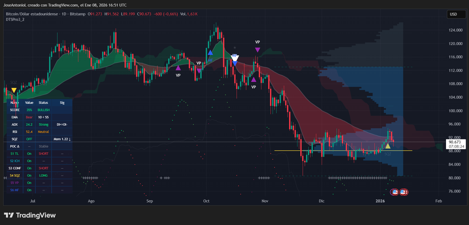Click the current price label 90.673 on the axis
The height and width of the screenshot is (225, 469).
[455, 142]
